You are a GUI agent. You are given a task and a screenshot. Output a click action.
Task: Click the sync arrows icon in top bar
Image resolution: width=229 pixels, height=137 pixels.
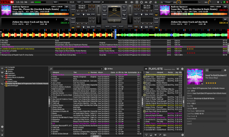coord(151,2)
